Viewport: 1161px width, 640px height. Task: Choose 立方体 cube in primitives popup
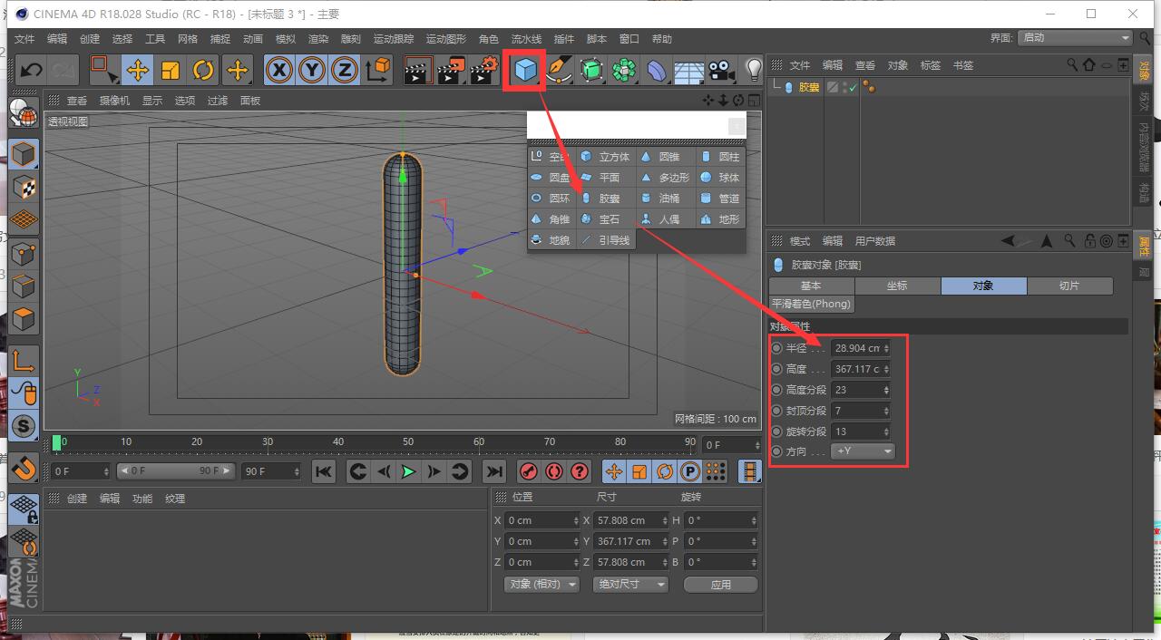pos(606,157)
